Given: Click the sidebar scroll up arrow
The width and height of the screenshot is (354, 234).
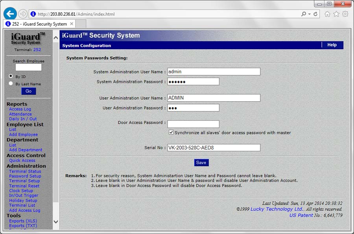Looking at the screenshot, I should point(56,38).
